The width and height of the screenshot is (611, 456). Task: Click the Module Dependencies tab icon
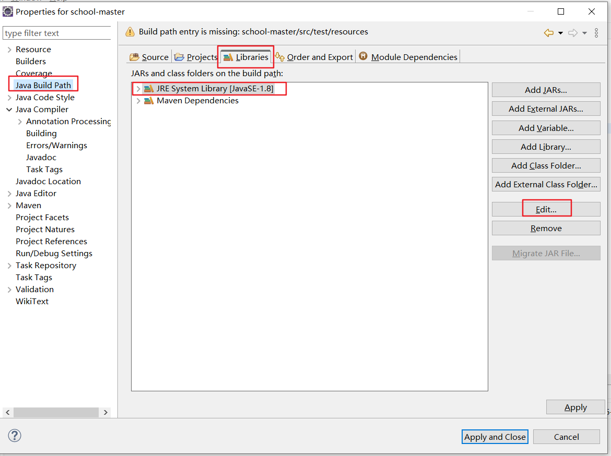pos(363,57)
